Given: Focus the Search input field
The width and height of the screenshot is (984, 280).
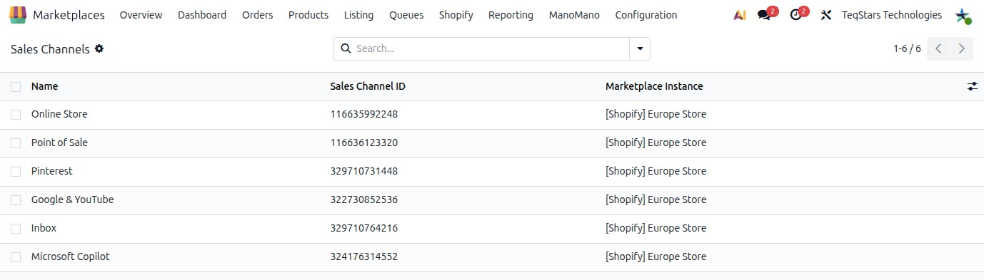Looking at the screenshot, I should pyautogui.click(x=489, y=48).
